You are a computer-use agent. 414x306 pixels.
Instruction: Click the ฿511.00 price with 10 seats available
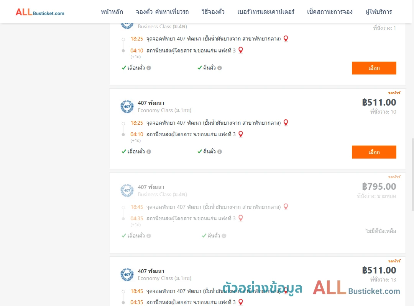pos(379,102)
